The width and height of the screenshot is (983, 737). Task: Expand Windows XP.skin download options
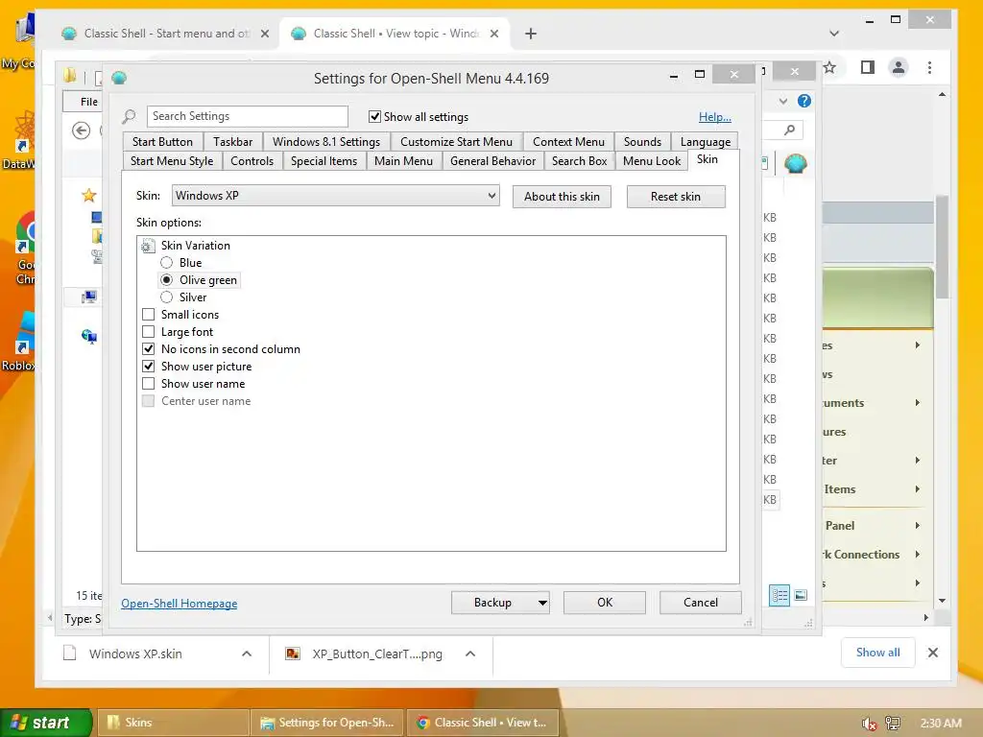click(247, 654)
